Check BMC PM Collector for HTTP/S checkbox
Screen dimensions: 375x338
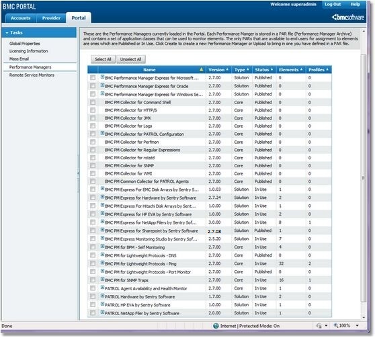click(93, 110)
